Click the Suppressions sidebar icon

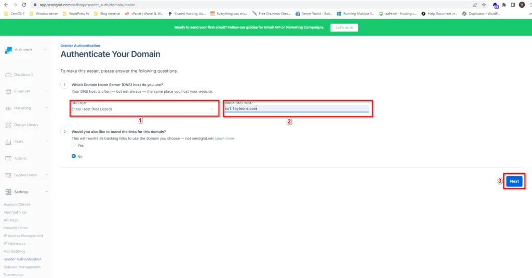click(x=8, y=175)
